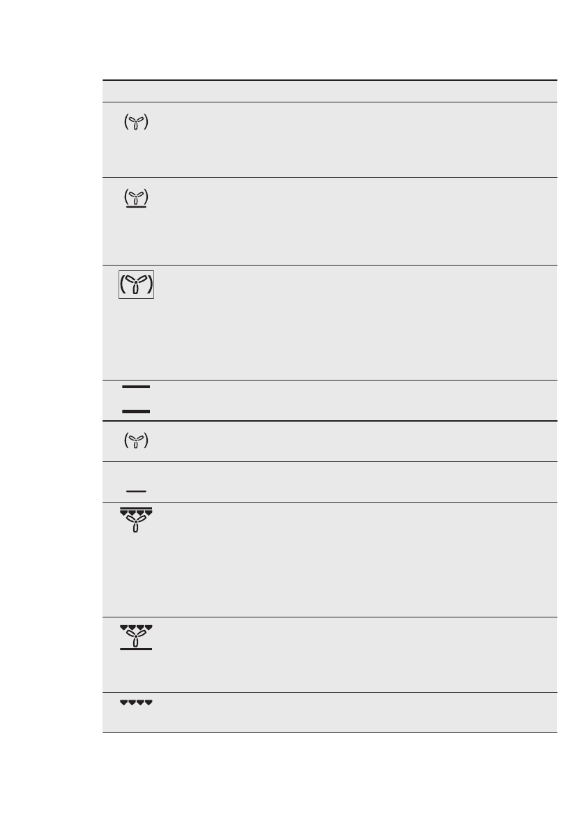Screen dimensions: 585x830
Task: Click the blank cell beside grill-fan-and-line icon
Action: tap(356, 654)
